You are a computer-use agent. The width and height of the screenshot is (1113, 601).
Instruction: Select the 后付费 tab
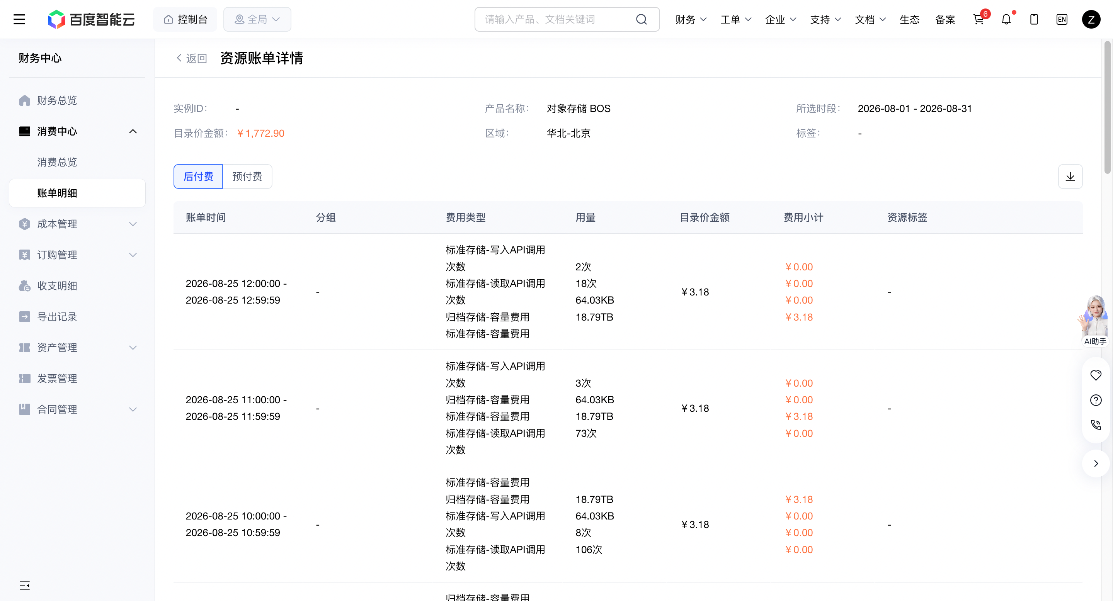point(198,176)
